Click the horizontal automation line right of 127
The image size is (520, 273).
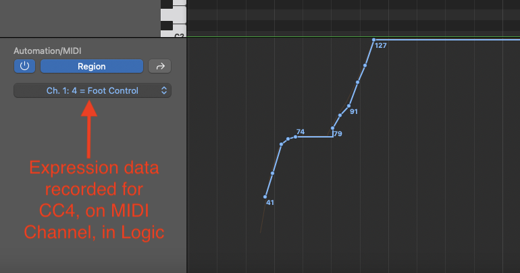click(x=446, y=40)
